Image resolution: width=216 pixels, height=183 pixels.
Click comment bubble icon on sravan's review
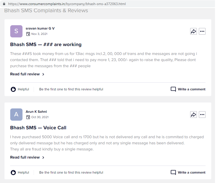pyautogui.click(x=173, y=89)
